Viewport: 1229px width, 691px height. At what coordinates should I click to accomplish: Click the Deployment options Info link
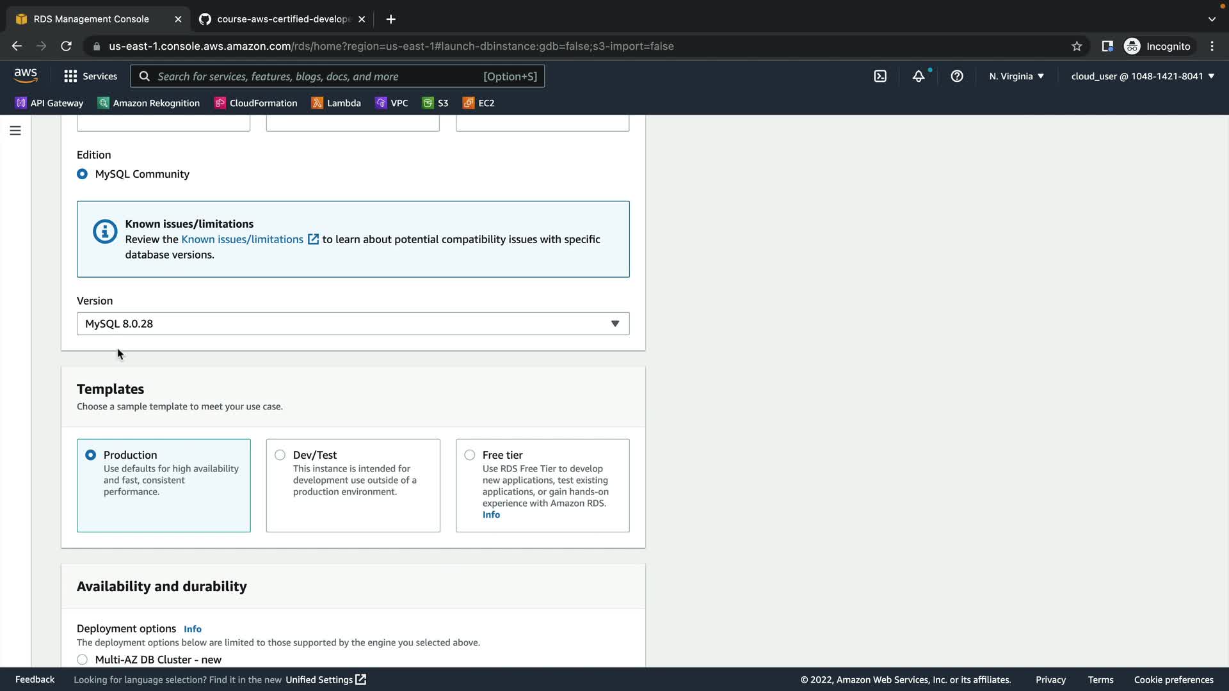(192, 629)
